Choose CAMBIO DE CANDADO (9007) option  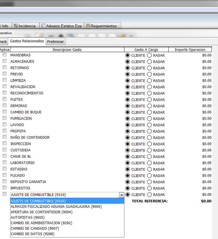35,229
